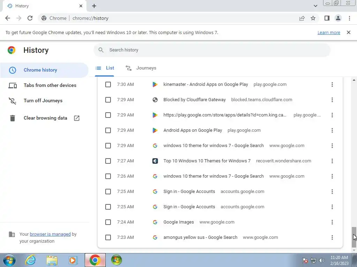Select Turn off Journeys

click(44, 100)
